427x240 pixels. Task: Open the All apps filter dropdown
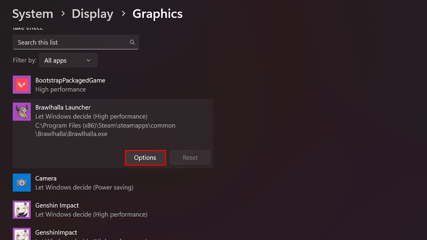pos(68,60)
